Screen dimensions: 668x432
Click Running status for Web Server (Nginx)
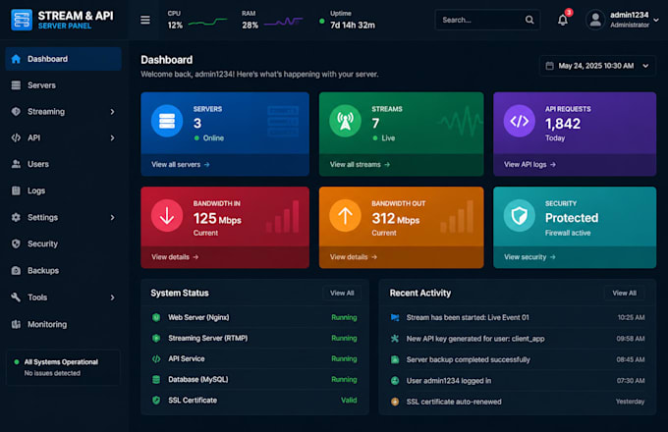pyautogui.click(x=344, y=317)
